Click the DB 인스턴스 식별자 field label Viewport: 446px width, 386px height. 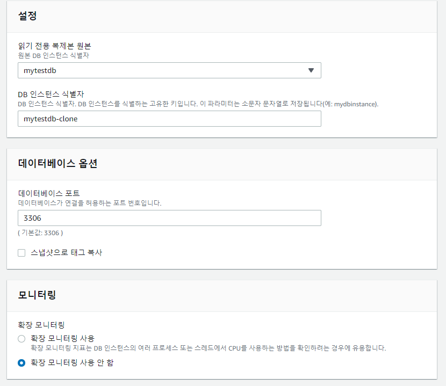[51, 94]
